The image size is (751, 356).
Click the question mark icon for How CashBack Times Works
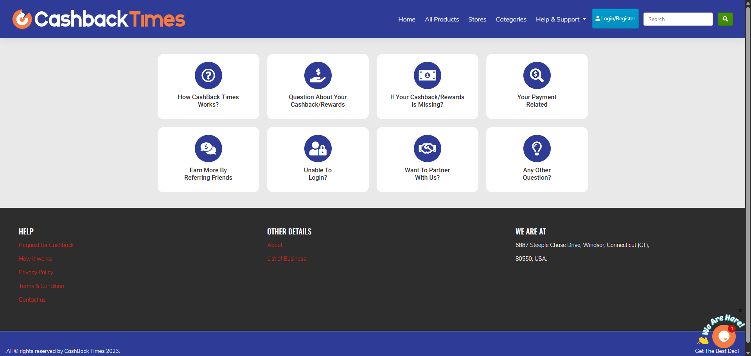point(208,75)
